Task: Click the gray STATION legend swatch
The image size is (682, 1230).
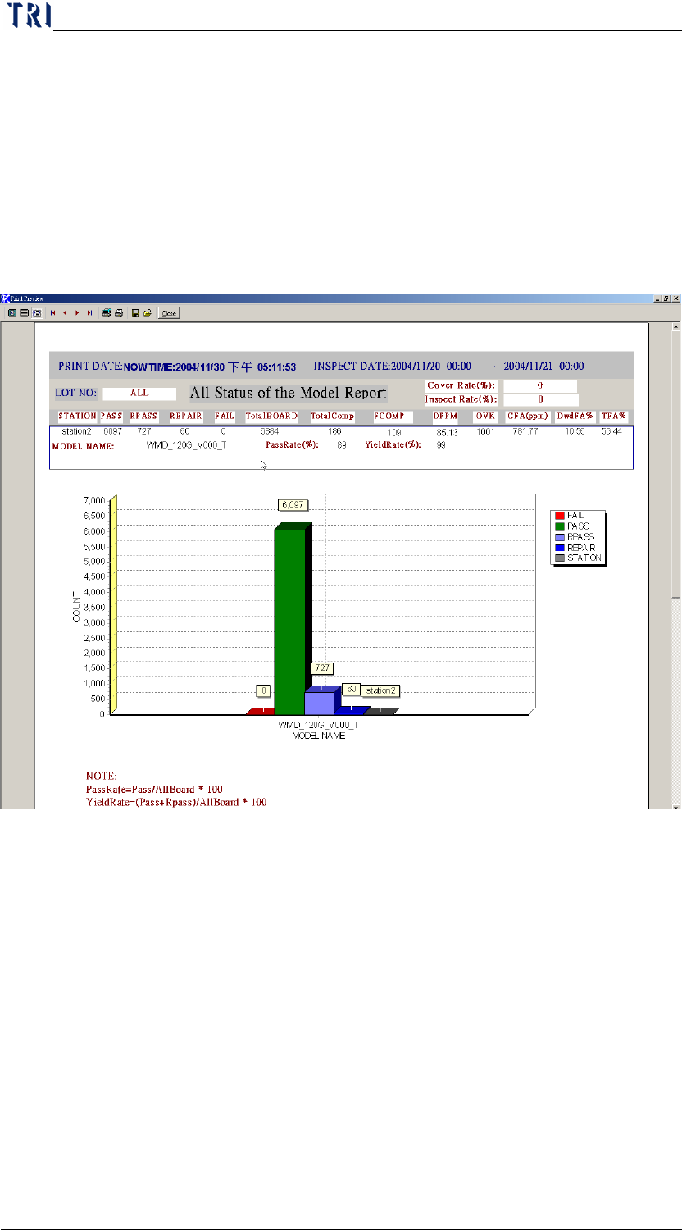Action: 560,558
